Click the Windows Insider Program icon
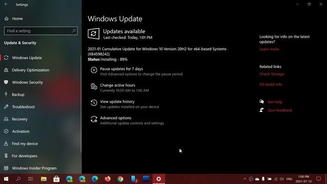This screenshot has height=184, width=327. click(x=6, y=168)
